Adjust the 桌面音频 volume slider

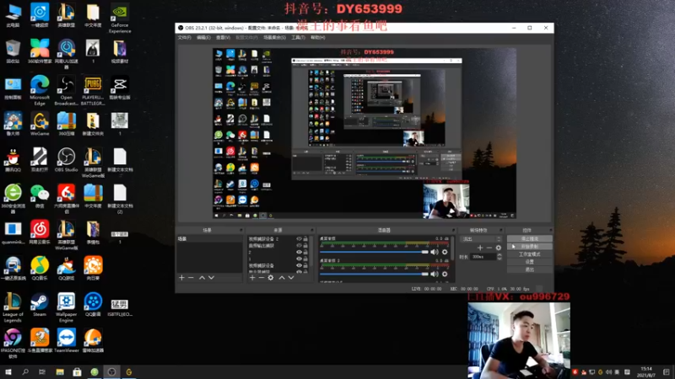374,252
